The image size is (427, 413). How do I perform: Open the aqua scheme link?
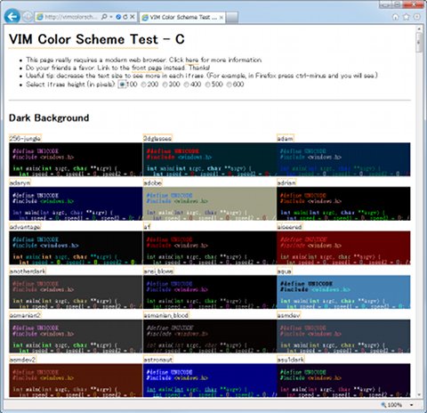point(285,271)
